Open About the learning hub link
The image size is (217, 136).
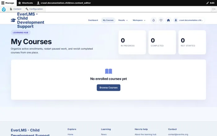pos(145,134)
